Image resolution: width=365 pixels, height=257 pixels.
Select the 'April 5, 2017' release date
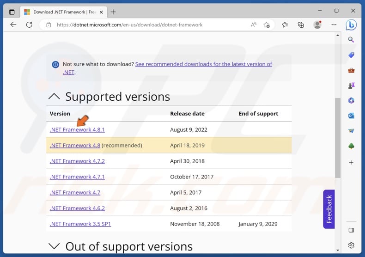click(186, 192)
